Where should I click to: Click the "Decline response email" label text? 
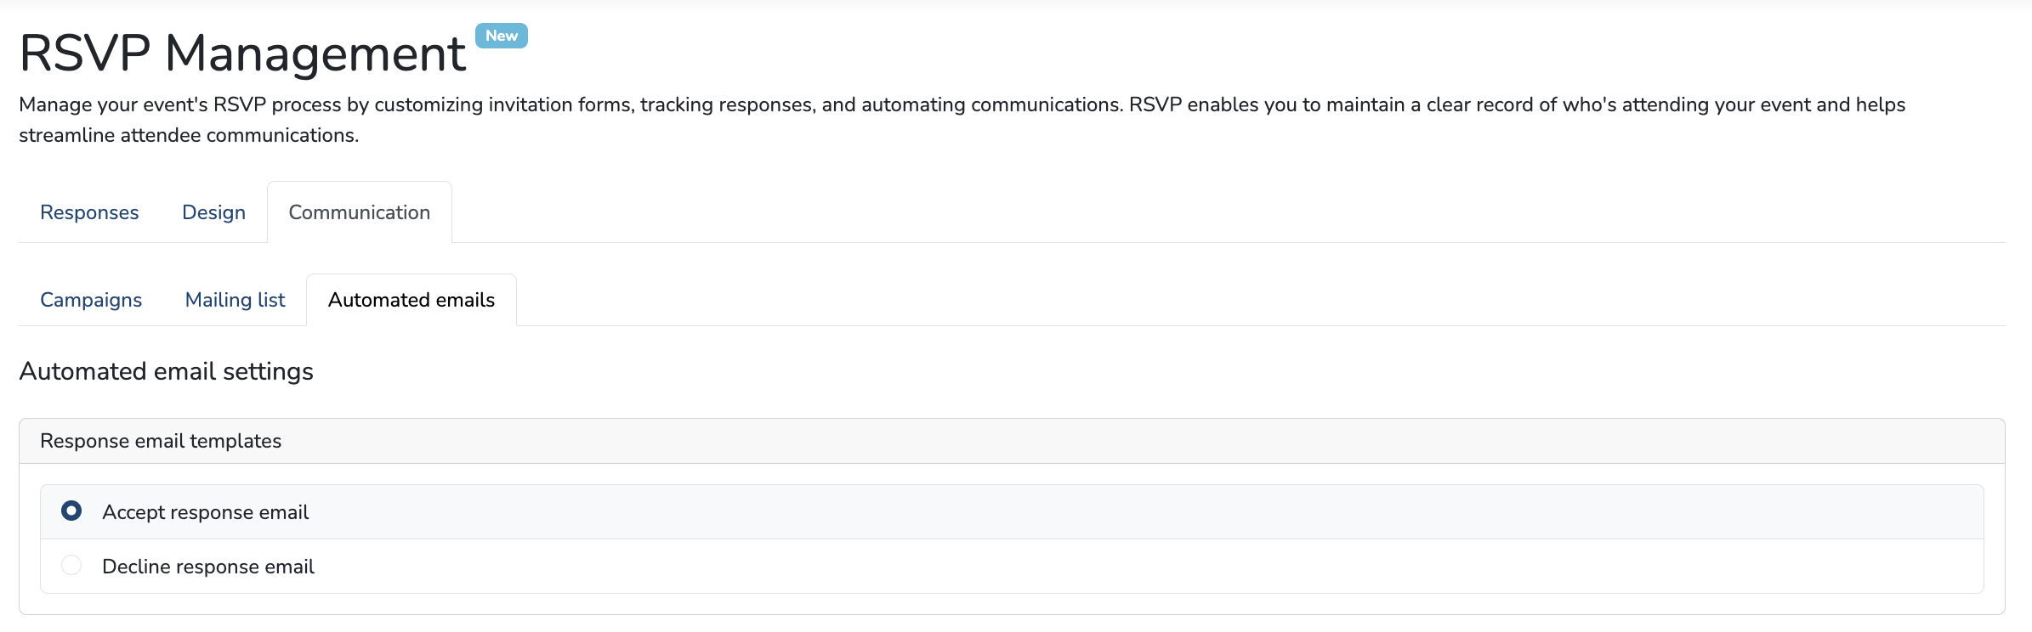tap(207, 567)
